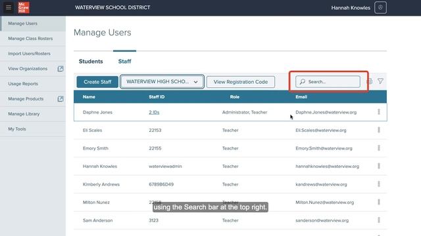Open the actions menu for Milton Nunez
Screen dimensions: 421x236
pyautogui.click(x=379, y=202)
